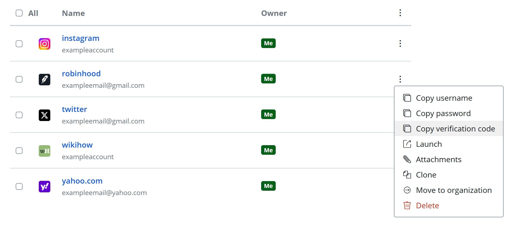522x225 pixels.
Task: Collapse robinhood row three-dot options menu
Action: [x=400, y=79]
